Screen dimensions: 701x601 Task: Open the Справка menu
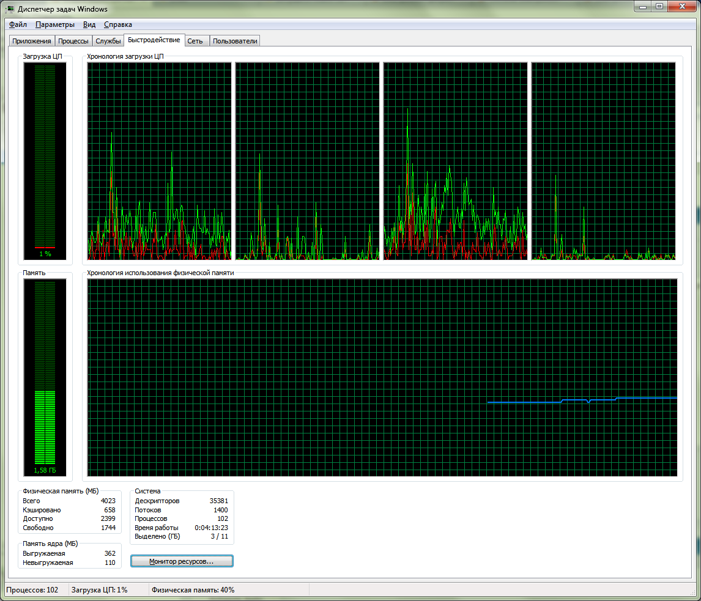[x=118, y=24]
